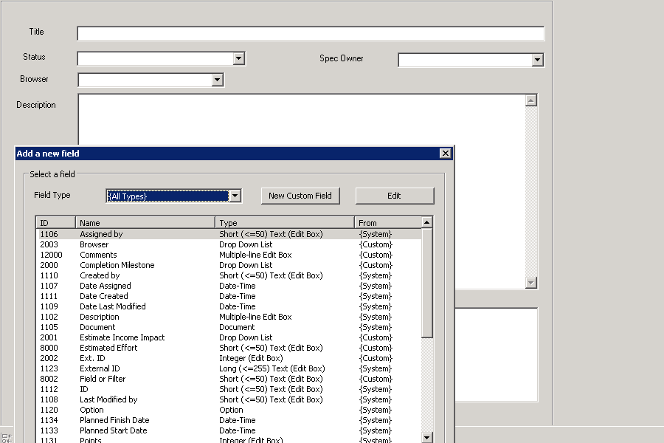Screen dimensions: 664x443
Task: Open the Spec Owner dropdown
Action: [x=537, y=60]
